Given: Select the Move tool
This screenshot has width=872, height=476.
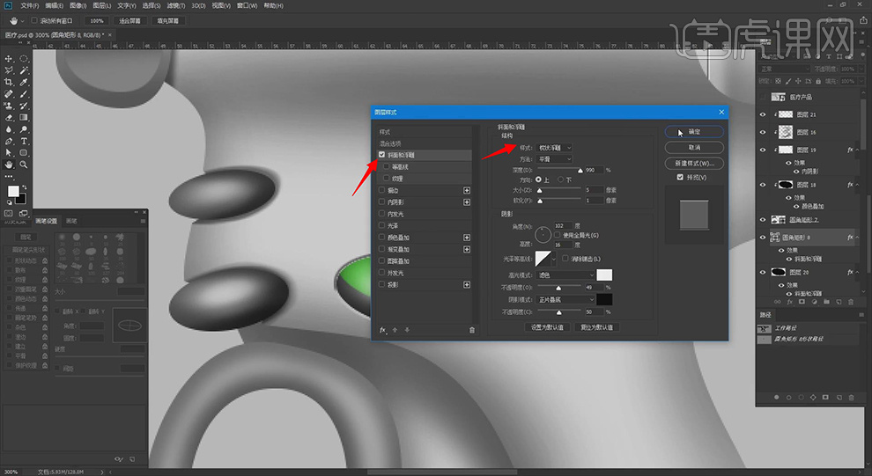Looking at the screenshot, I should [x=9, y=58].
